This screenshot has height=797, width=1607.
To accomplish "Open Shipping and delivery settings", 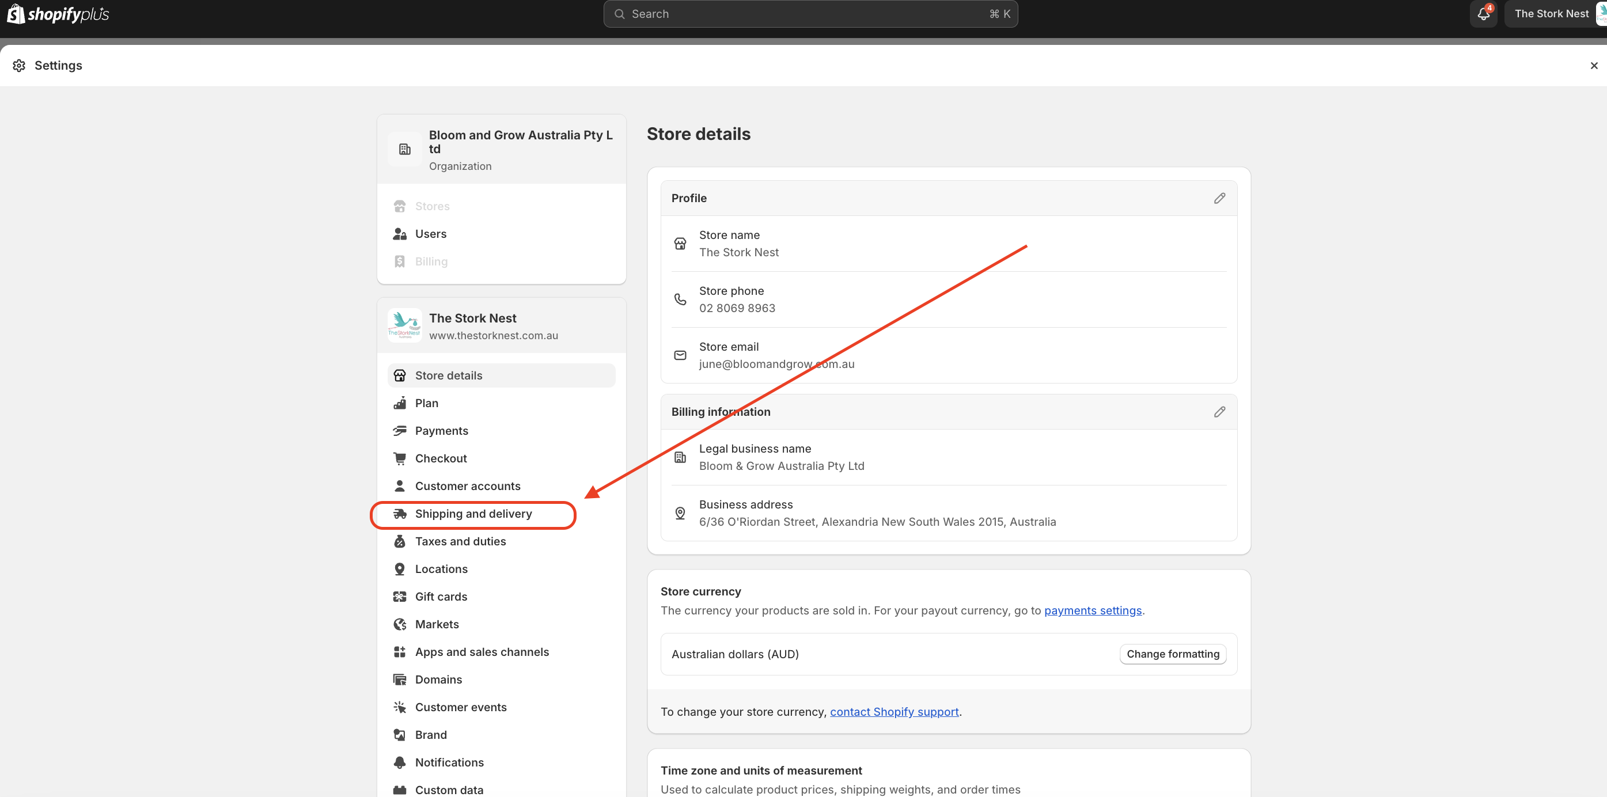I will [x=502, y=514].
